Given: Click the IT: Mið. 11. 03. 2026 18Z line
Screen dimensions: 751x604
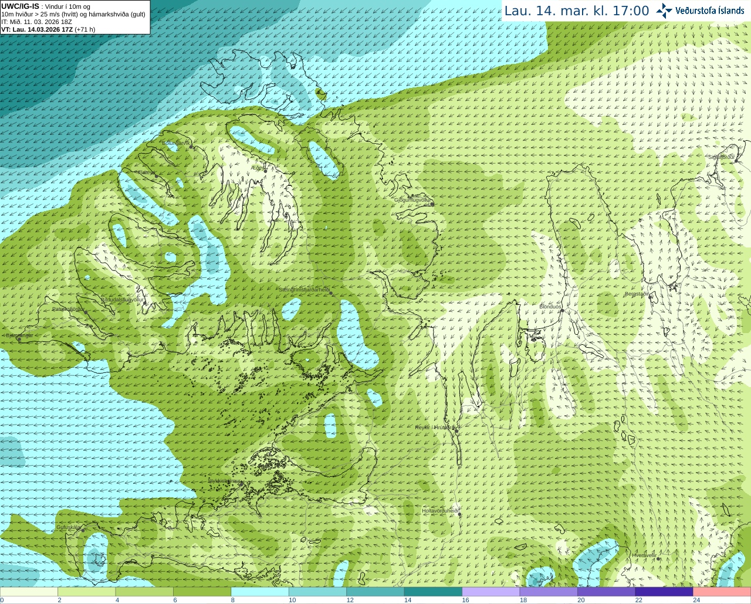Looking at the screenshot, I should pyautogui.click(x=36, y=22).
